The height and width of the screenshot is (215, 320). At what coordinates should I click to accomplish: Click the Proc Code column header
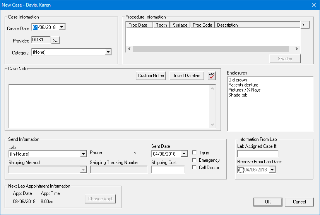(x=202, y=25)
